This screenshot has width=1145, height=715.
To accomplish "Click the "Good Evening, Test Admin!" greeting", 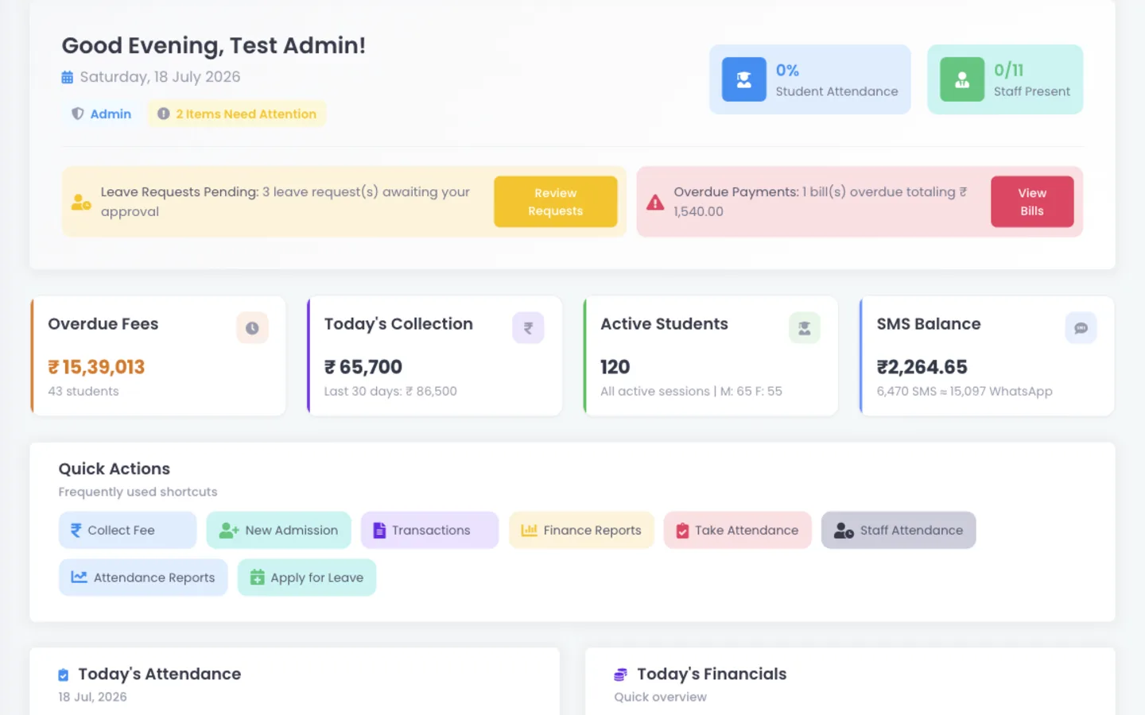I will 214,45.
